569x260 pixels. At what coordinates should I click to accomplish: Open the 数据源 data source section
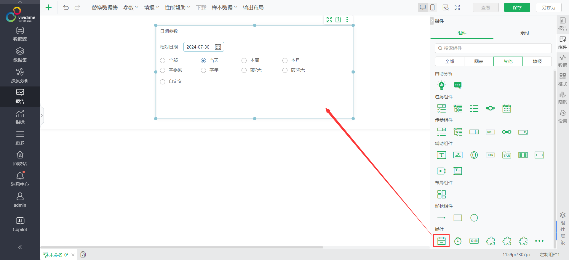[20, 34]
